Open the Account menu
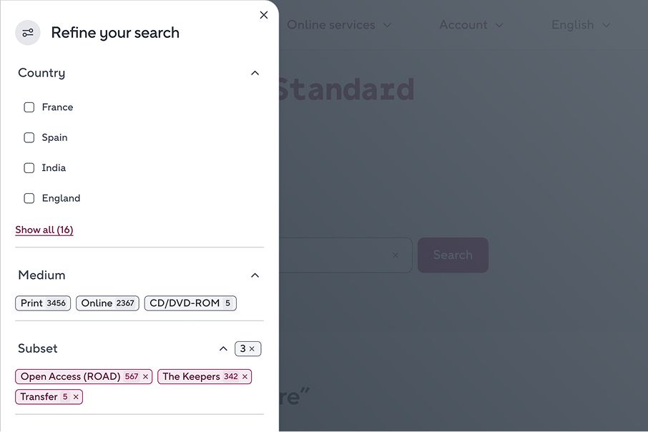 pos(470,24)
